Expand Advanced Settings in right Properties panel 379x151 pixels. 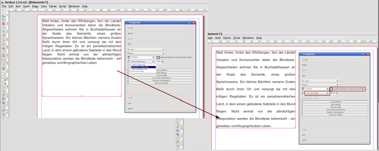click(334, 115)
